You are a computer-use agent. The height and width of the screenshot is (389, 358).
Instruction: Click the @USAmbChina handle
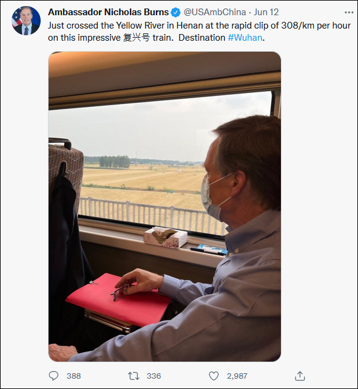tap(215, 12)
